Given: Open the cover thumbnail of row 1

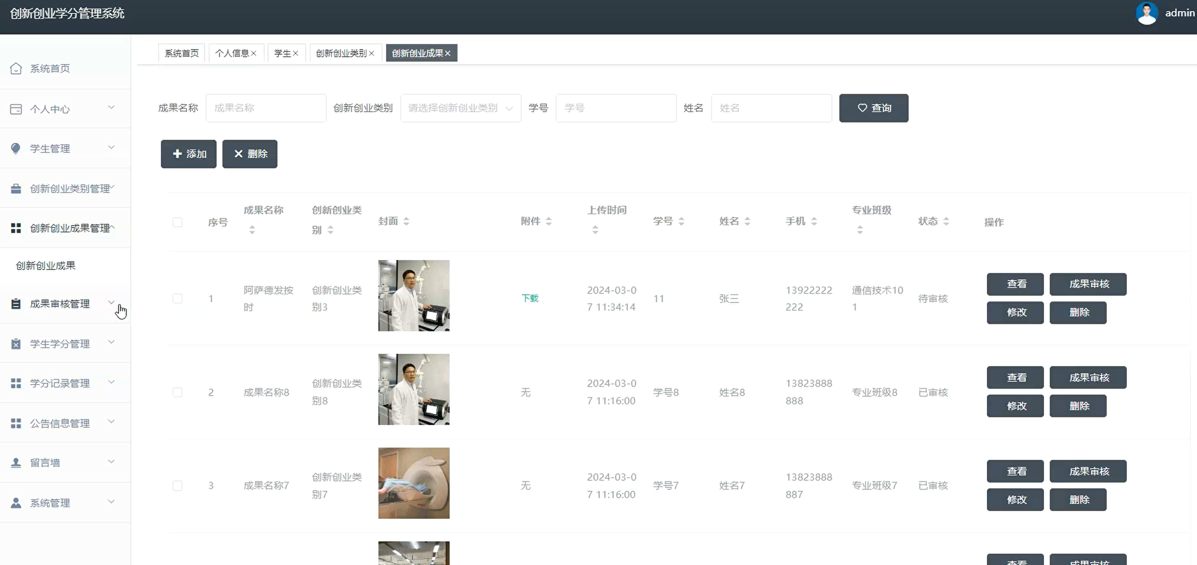Looking at the screenshot, I should click(x=413, y=296).
